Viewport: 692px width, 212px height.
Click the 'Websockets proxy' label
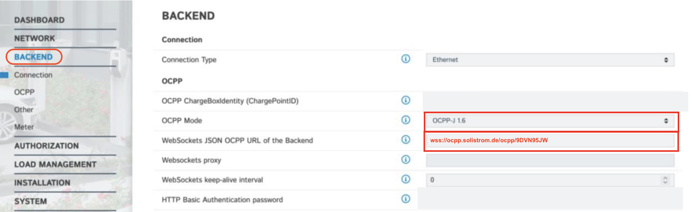pyautogui.click(x=191, y=160)
